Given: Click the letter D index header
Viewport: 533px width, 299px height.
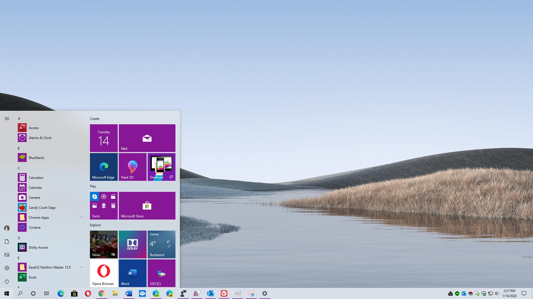Looking at the screenshot, I should (x=19, y=238).
